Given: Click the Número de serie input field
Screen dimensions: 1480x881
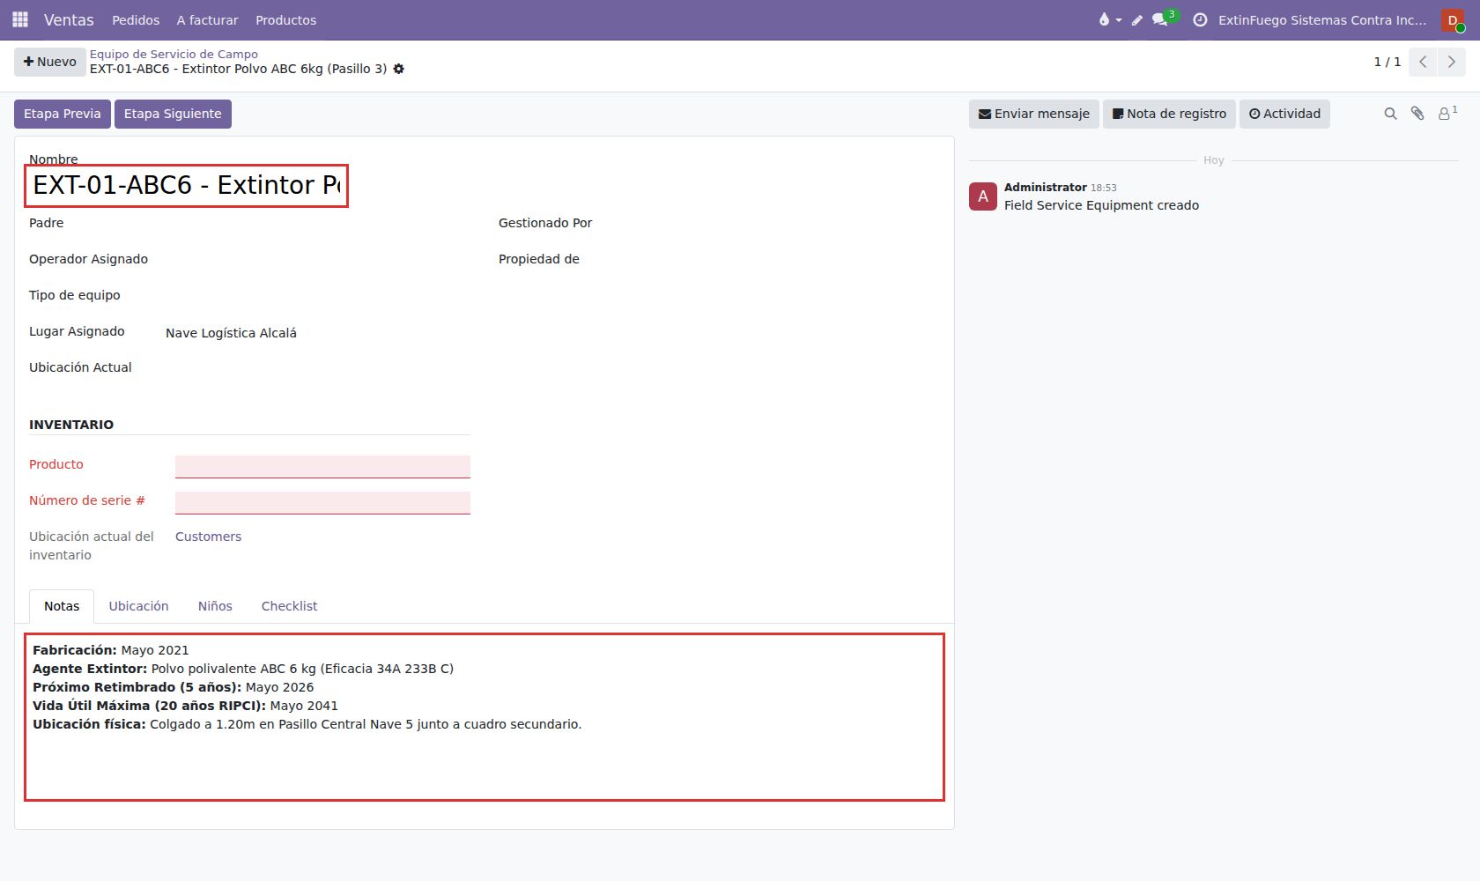Looking at the screenshot, I should [x=322, y=502].
